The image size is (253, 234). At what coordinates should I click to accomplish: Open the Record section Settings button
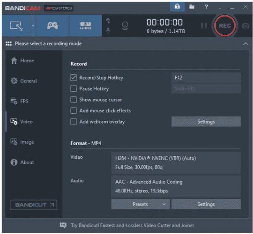(x=206, y=122)
